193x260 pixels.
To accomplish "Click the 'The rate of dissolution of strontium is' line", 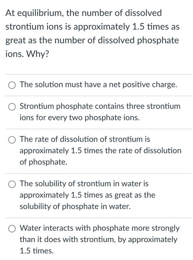I will coord(85,139).
